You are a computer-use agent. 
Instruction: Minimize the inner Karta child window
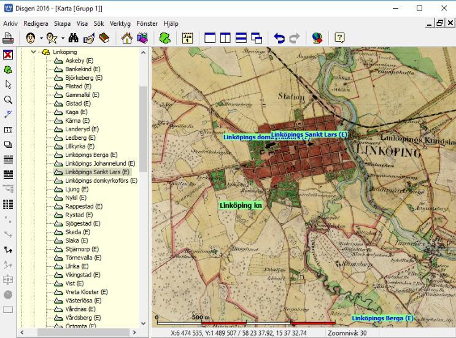430,23
